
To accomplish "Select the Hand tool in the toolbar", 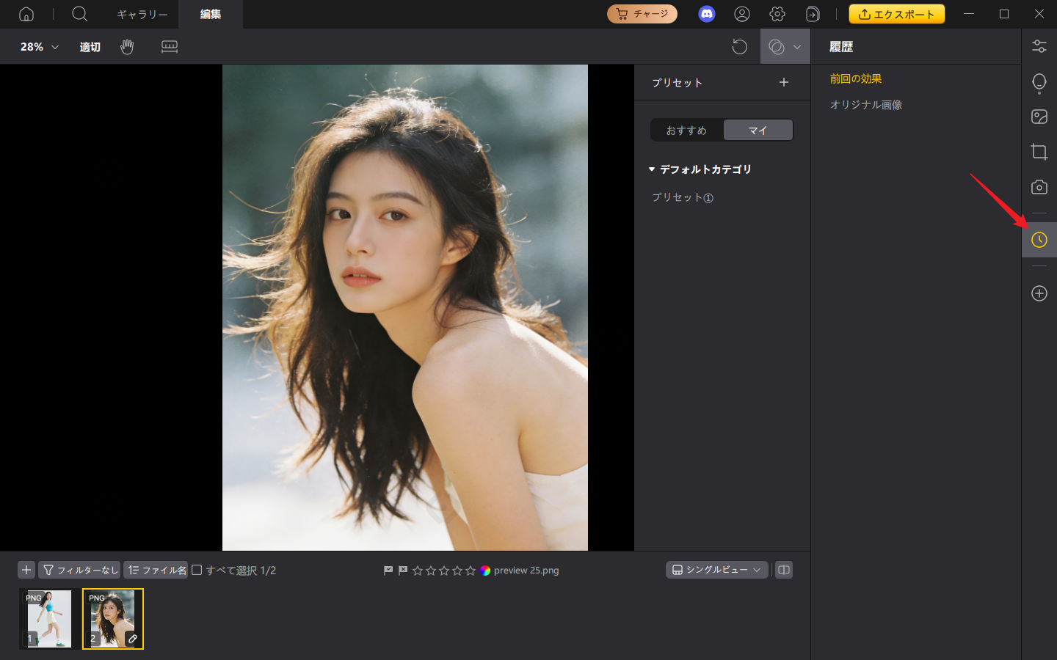I will pos(127,46).
